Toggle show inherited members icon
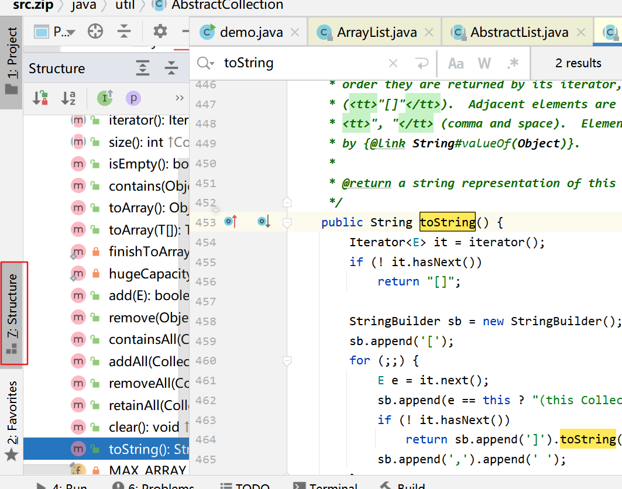Image resolution: width=622 pixels, height=489 pixels. point(105,98)
